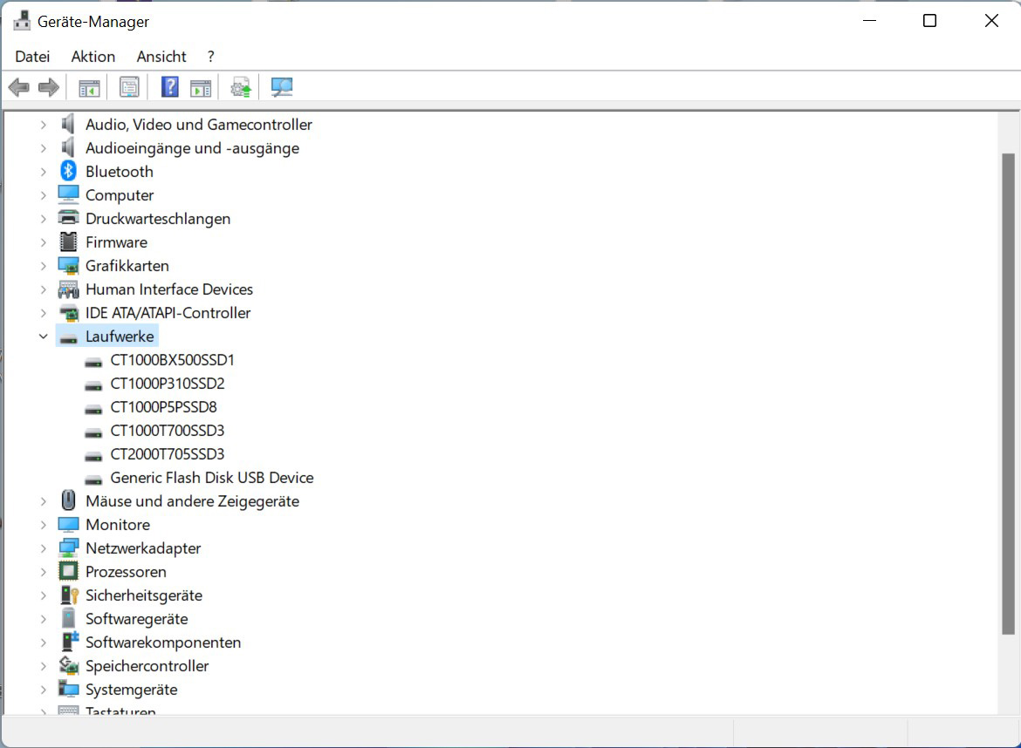Click the Laufwerke label
The height and width of the screenshot is (748, 1021).
coord(120,337)
